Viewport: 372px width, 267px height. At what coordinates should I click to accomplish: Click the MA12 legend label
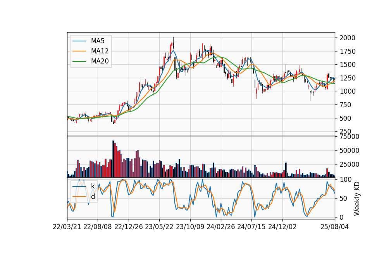pos(100,51)
